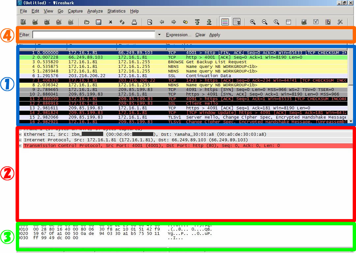Click the List capture interfaces toolbar icon

(x=23, y=22)
